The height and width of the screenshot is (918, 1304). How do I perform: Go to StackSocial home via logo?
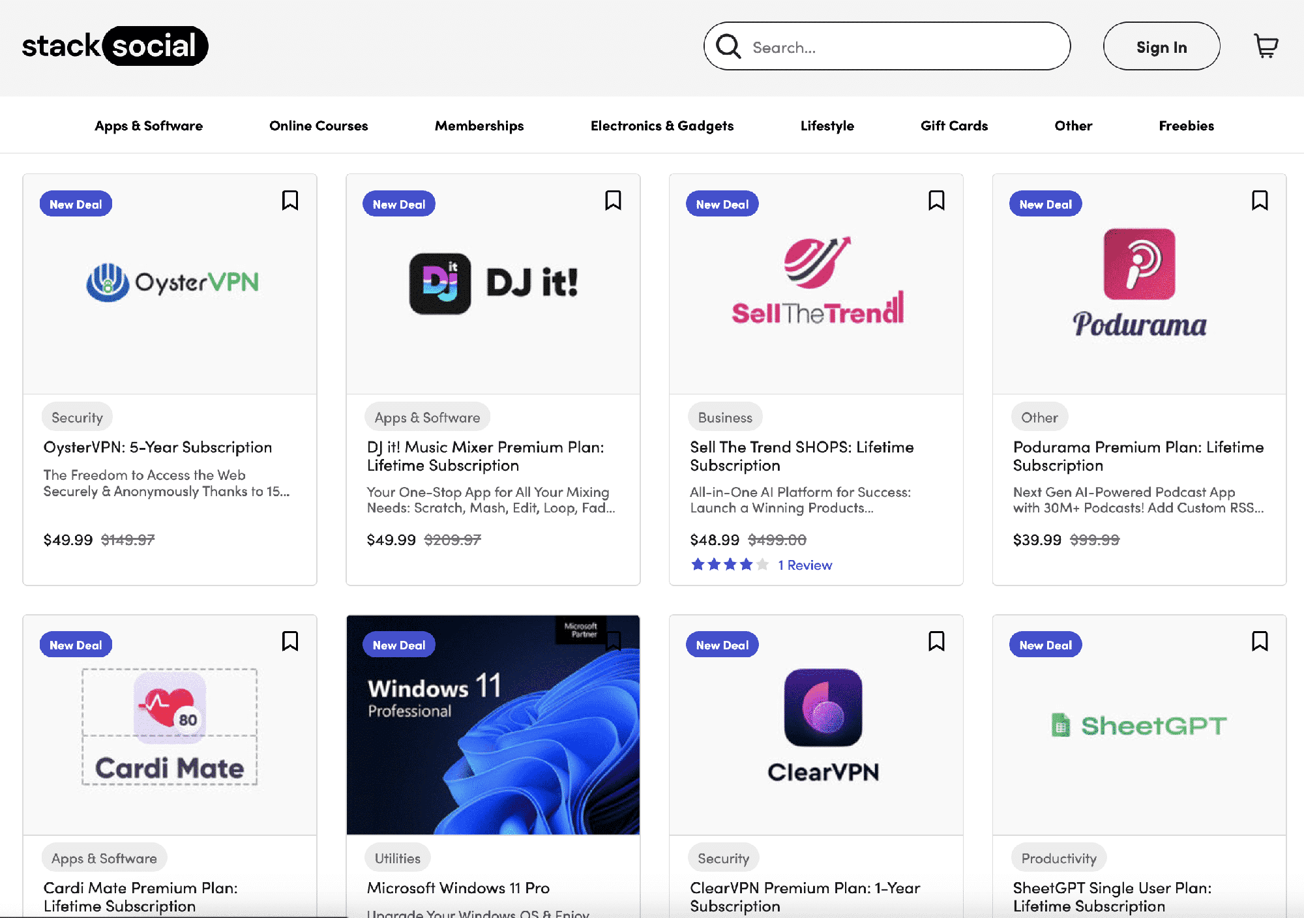click(115, 46)
